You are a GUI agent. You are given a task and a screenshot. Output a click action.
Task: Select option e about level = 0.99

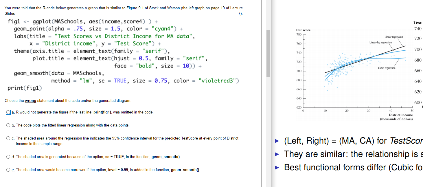point(8,169)
